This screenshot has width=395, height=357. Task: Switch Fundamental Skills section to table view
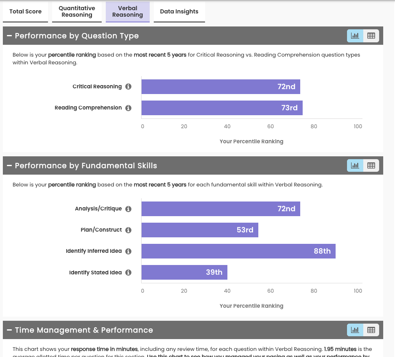tap(371, 165)
